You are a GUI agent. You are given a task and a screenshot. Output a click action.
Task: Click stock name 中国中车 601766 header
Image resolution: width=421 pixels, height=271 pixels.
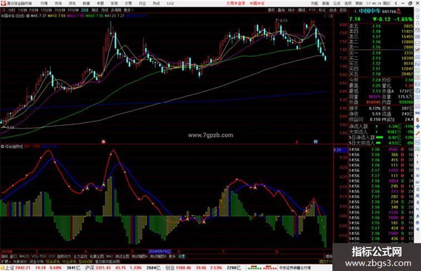[377, 11]
